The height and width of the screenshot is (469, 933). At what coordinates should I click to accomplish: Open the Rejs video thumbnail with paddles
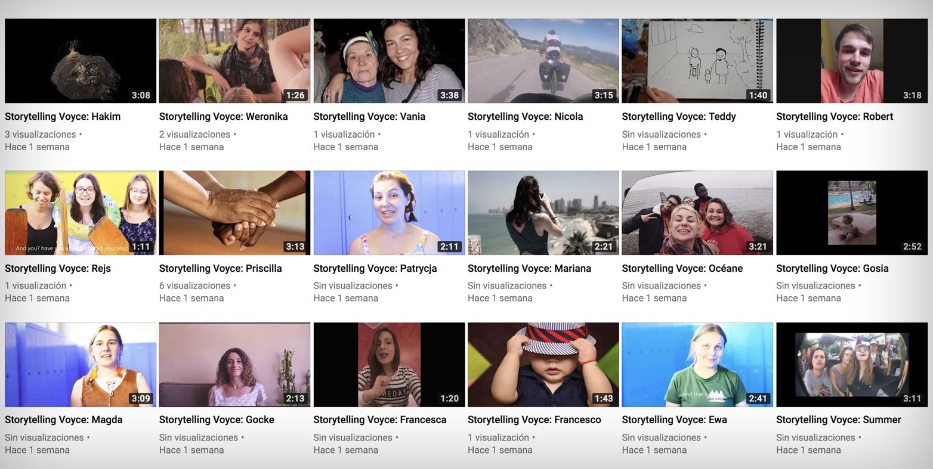point(81,213)
